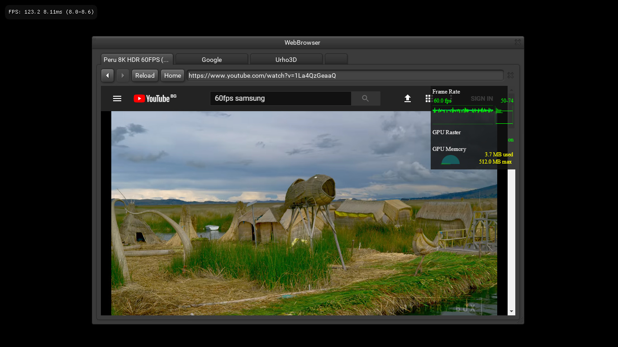Go back with the left arrow button

(107, 75)
